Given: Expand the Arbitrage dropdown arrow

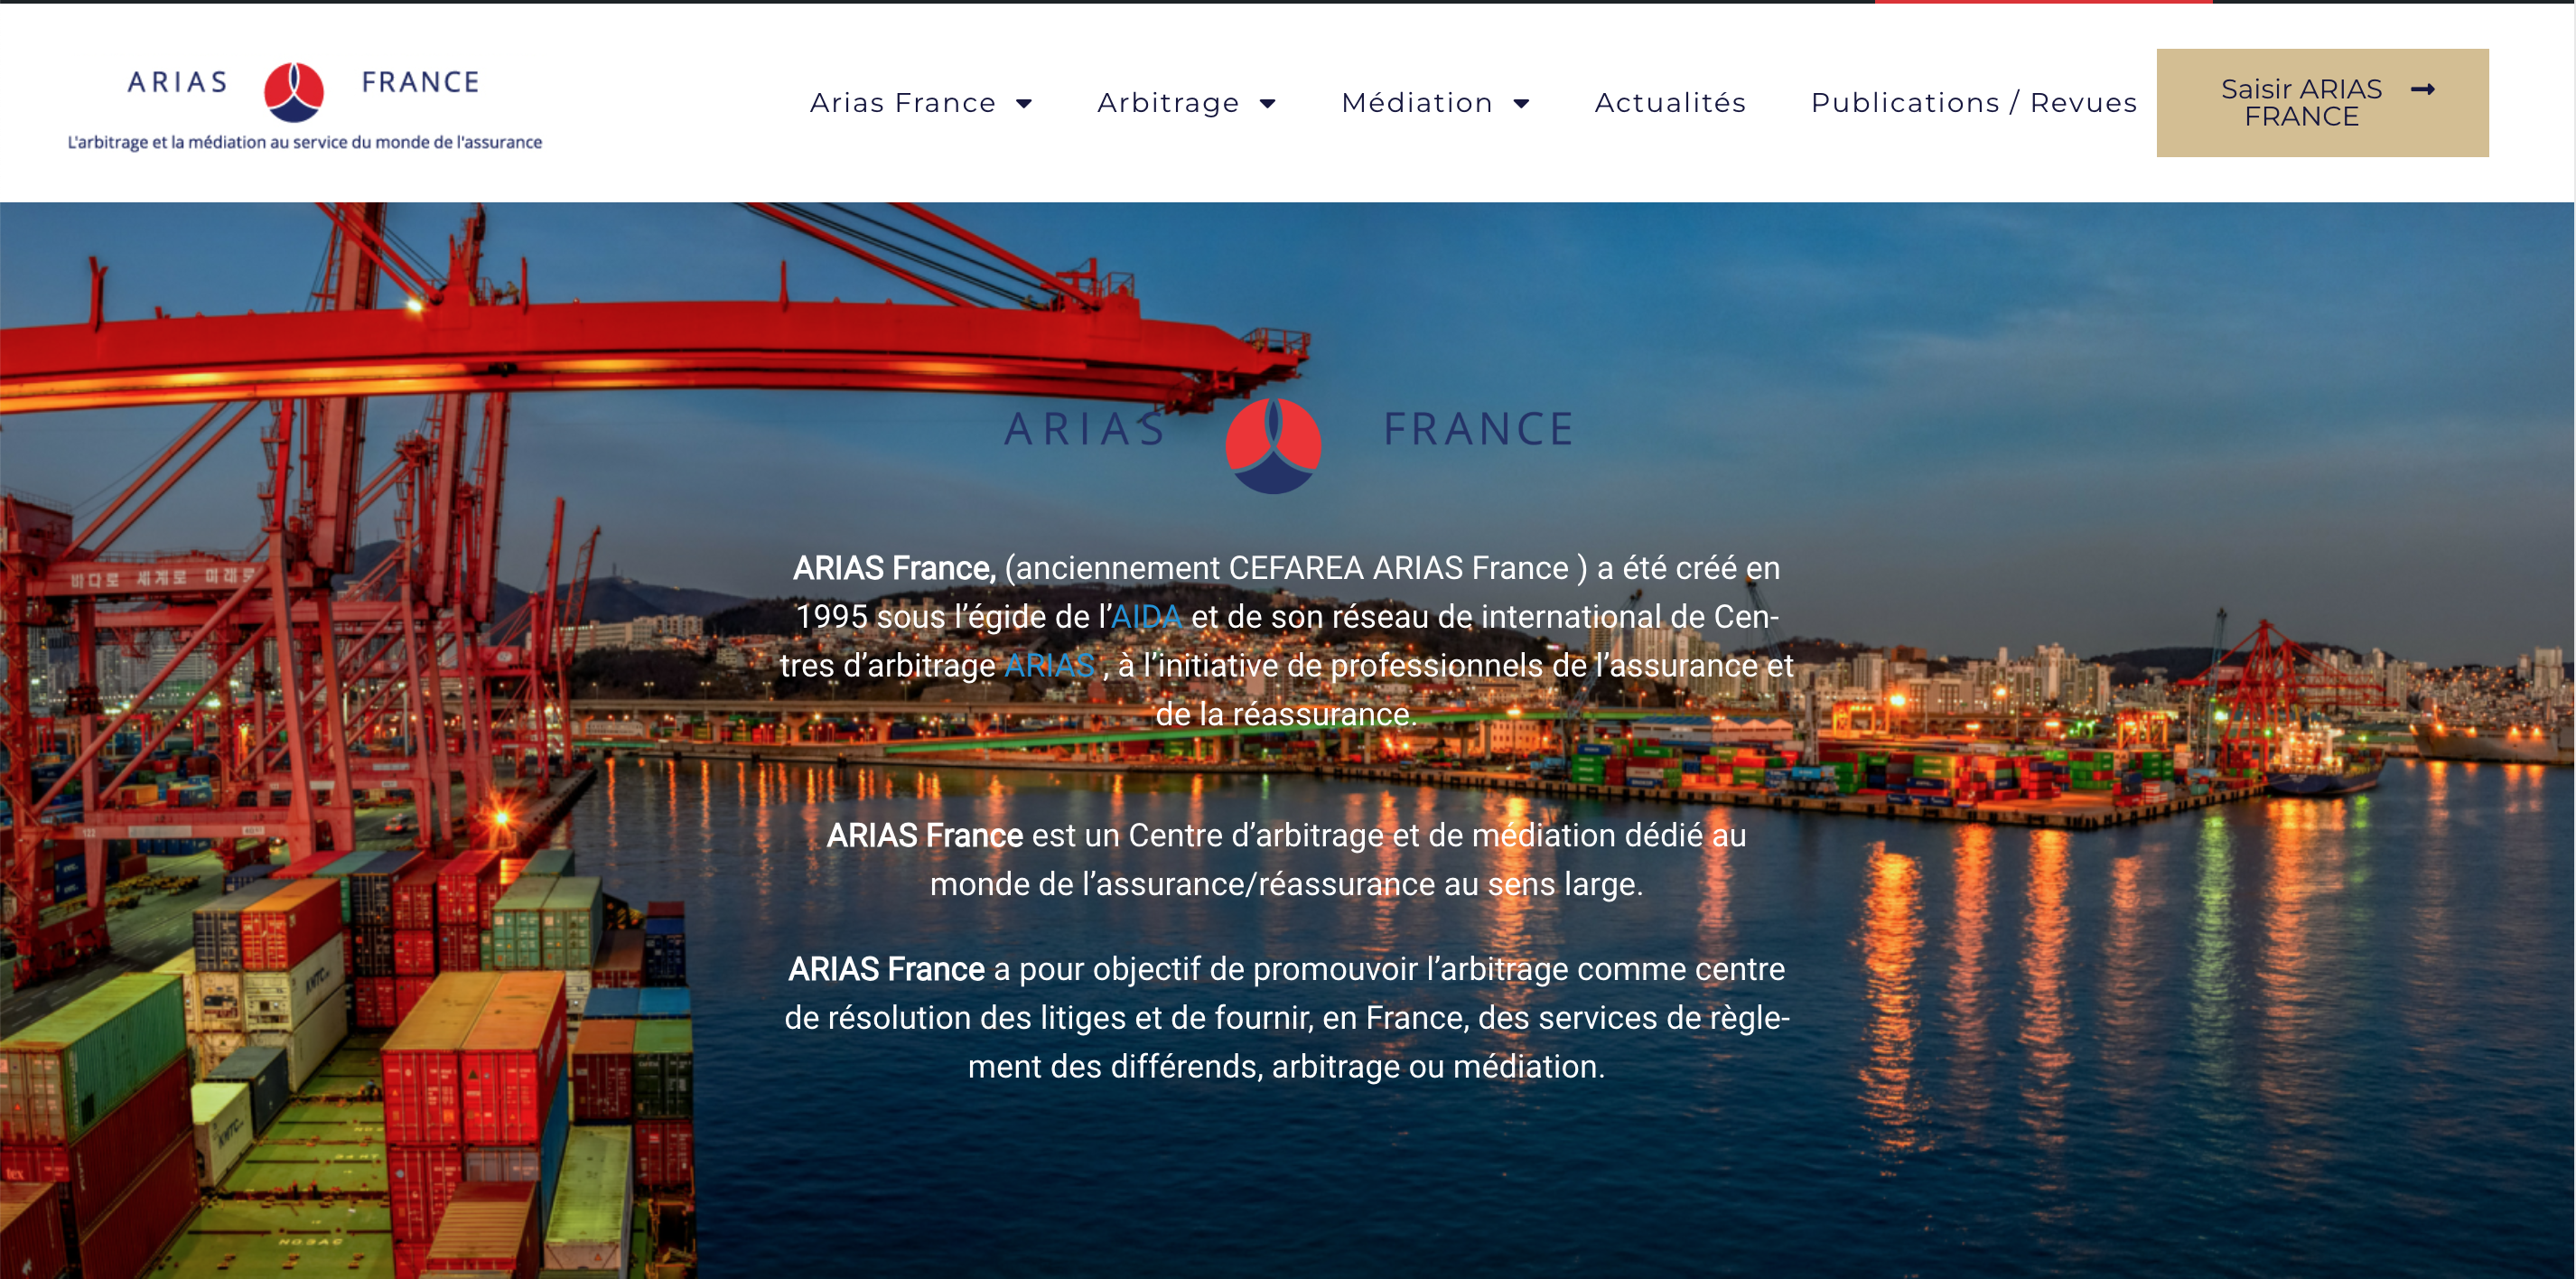Looking at the screenshot, I should (x=1268, y=103).
